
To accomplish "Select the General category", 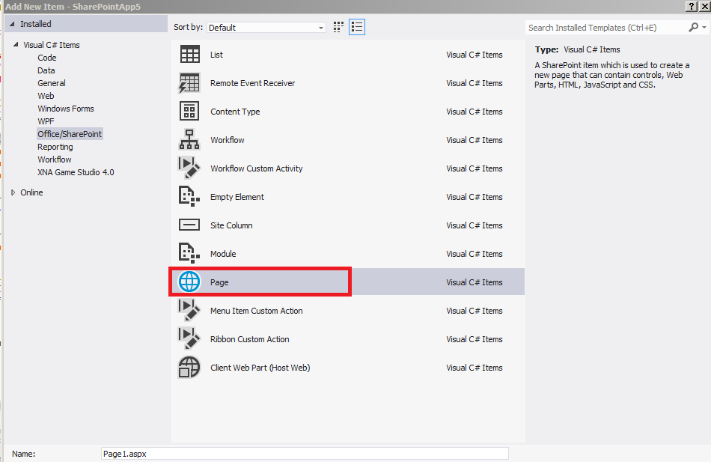I will [x=52, y=83].
